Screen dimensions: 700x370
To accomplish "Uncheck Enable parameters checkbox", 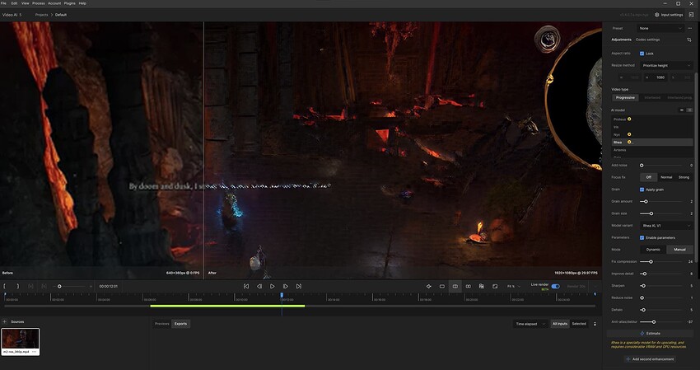I will [642, 237].
